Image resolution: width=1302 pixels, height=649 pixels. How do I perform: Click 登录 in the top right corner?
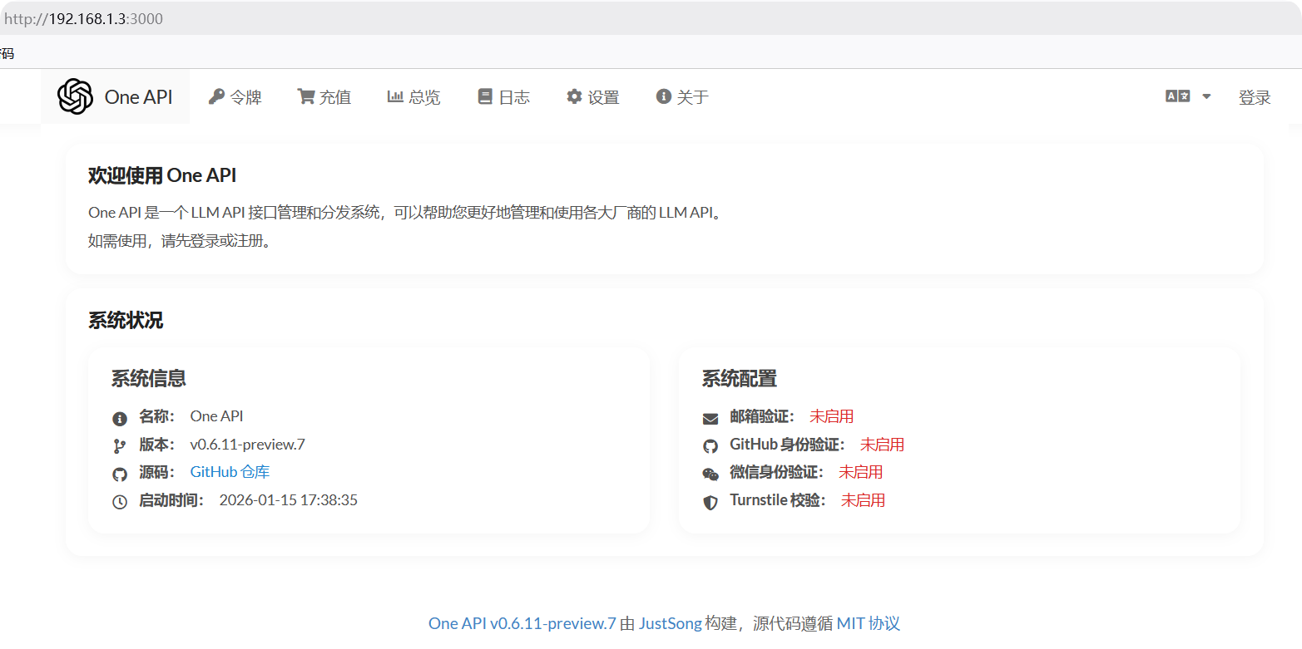click(x=1255, y=96)
